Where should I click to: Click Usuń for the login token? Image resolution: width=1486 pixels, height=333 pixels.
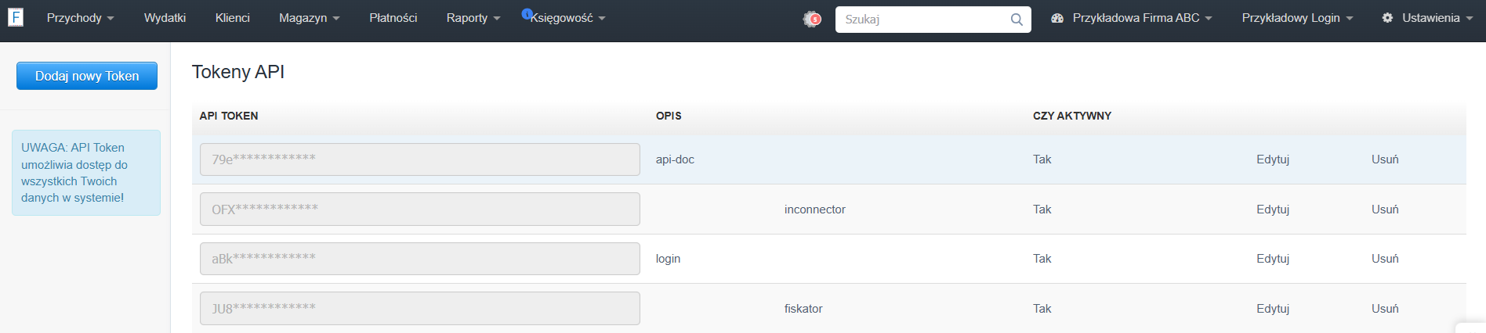(1385, 259)
